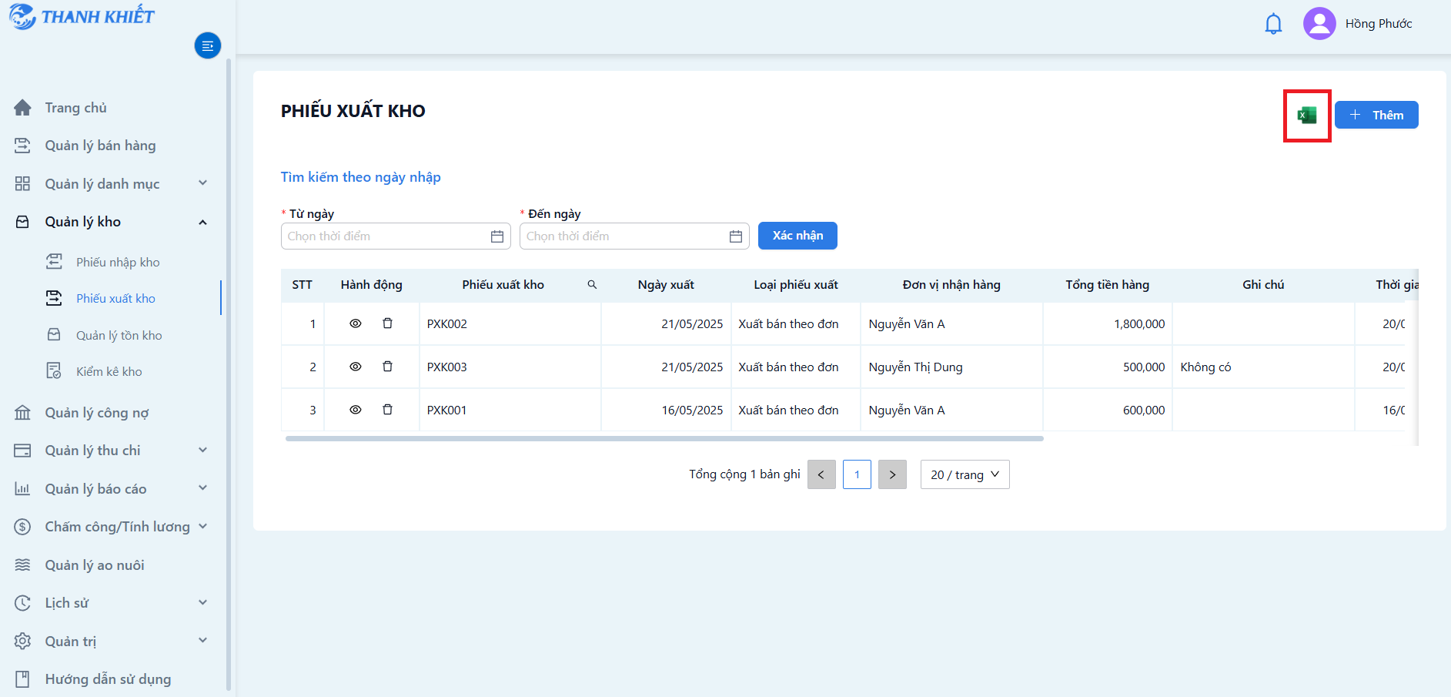This screenshot has width=1451, height=697.
Task: Open the calendar icon in Từ ngày field
Action: pos(497,236)
